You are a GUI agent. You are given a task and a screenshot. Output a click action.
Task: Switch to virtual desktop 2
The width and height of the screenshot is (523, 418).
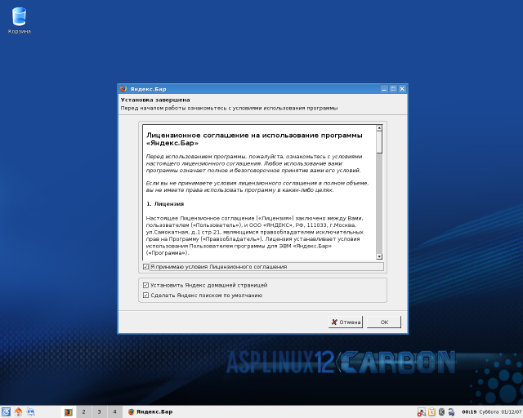(83, 412)
